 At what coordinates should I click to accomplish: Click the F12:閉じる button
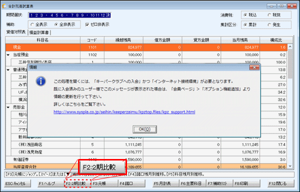[x=281, y=183]
